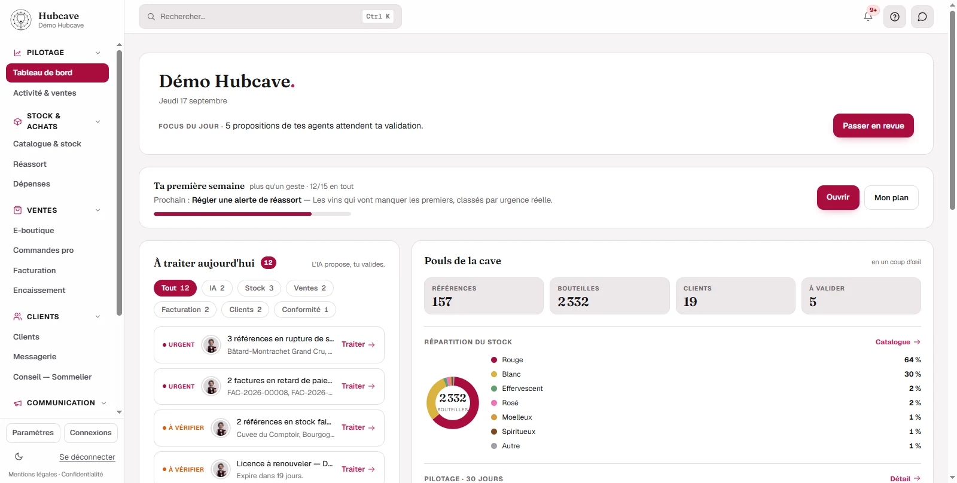Open the E-boutique page
This screenshot has width=957, height=483.
click(57, 231)
